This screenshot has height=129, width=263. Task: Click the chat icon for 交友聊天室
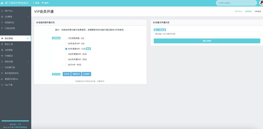tap(2, 67)
